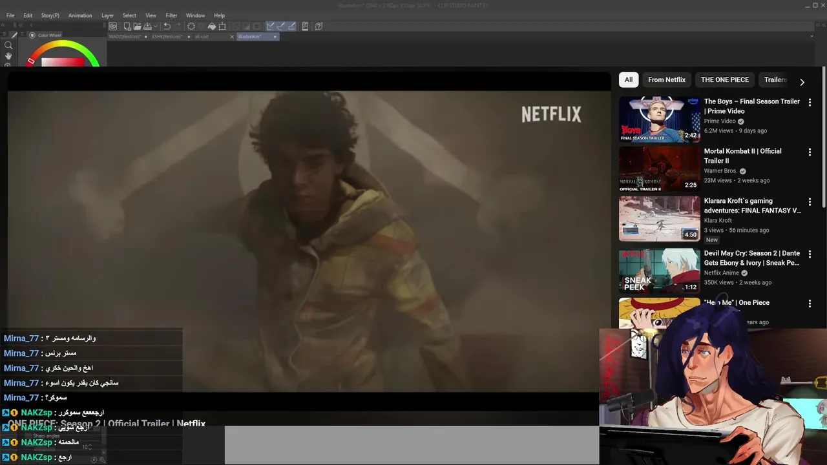Open more options for One Piece music video
Image resolution: width=827 pixels, height=465 pixels.
pyautogui.click(x=810, y=303)
